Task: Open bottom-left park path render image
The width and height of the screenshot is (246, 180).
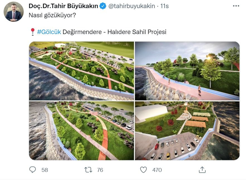Action: click(81, 131)
